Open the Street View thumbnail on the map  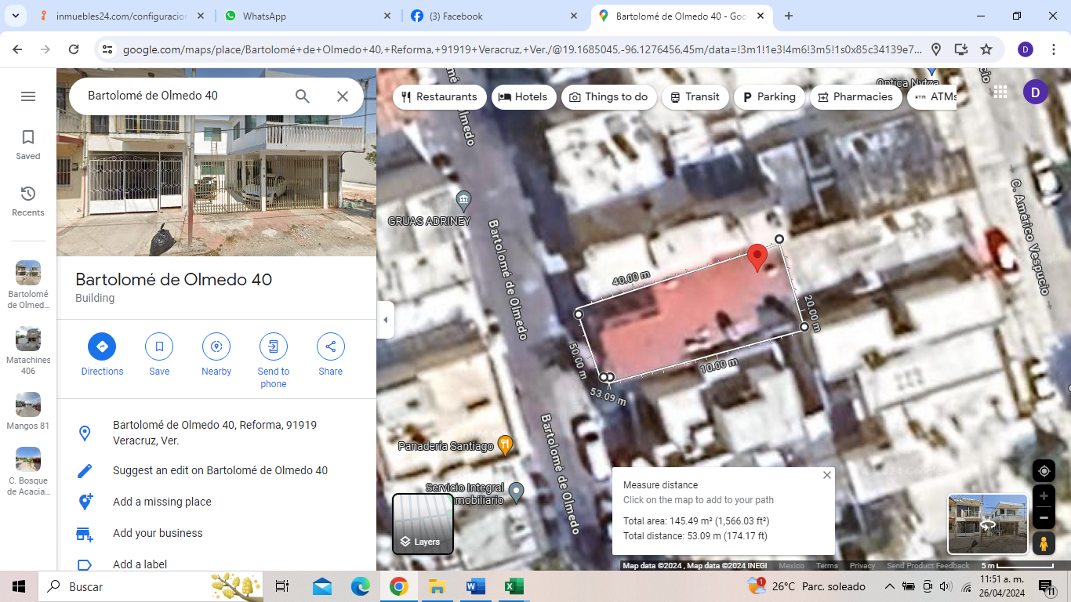pyautogui.click(x=987, y=524)
